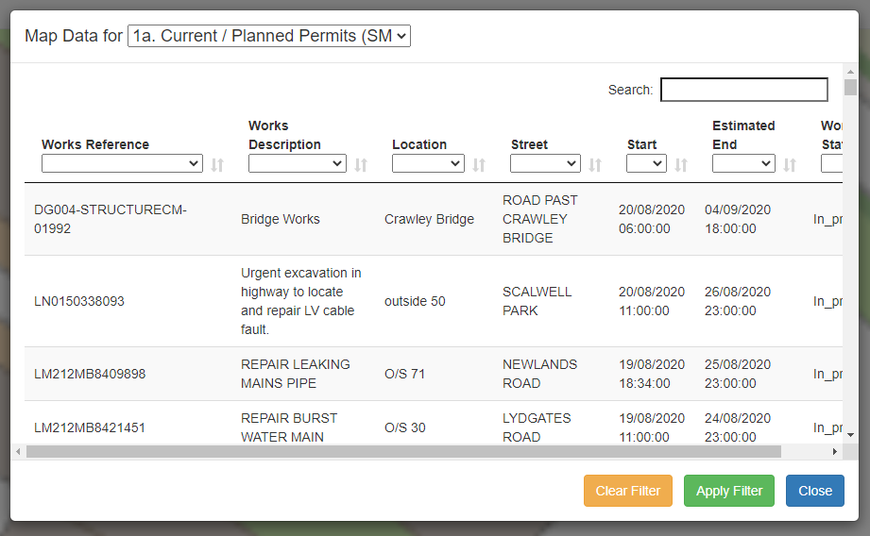Screen dimensions: 870x536
Task: Open Works Reference filter dropdown
Action: (x=122, y=164)
